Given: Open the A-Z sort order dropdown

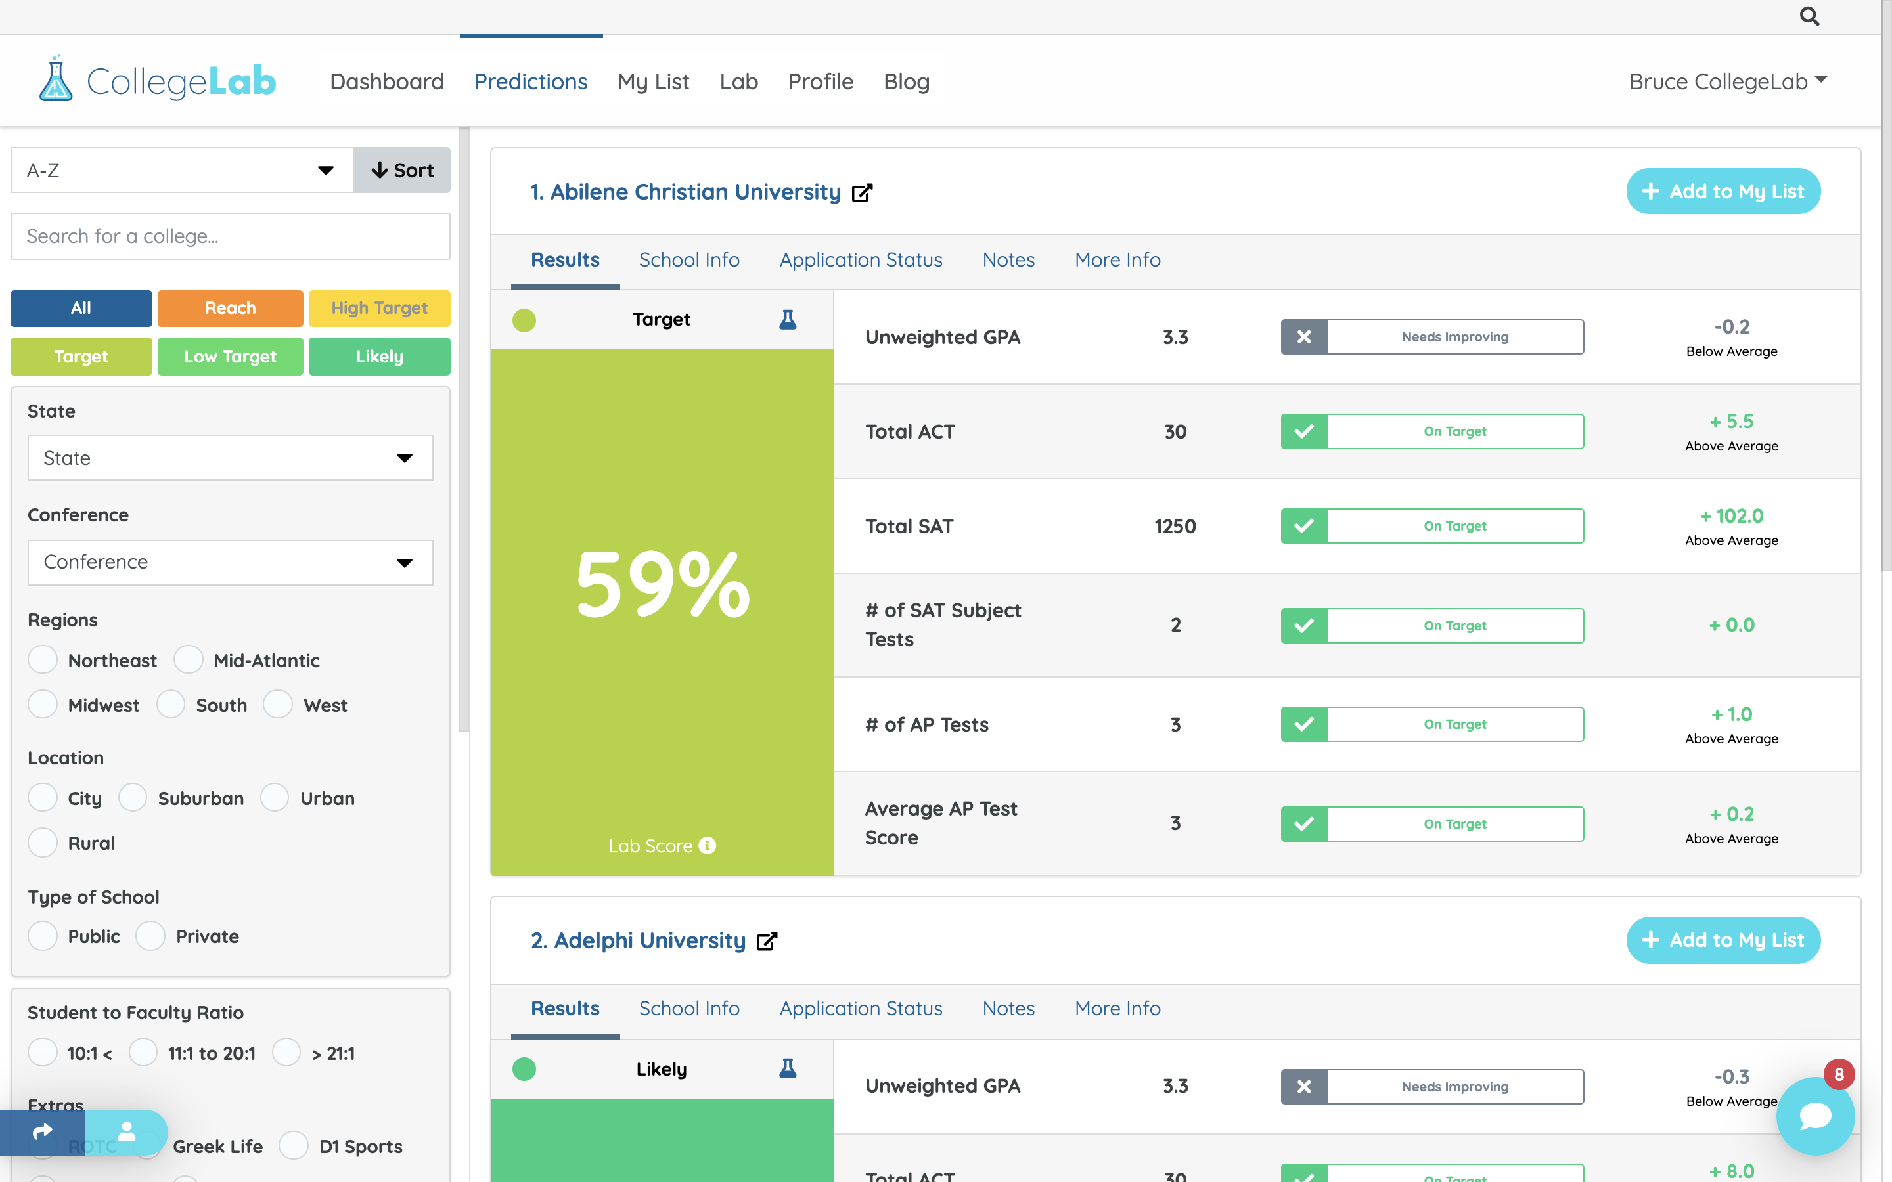Looking at the screenshot, I should pyautogui.click(x=182, y=171).
